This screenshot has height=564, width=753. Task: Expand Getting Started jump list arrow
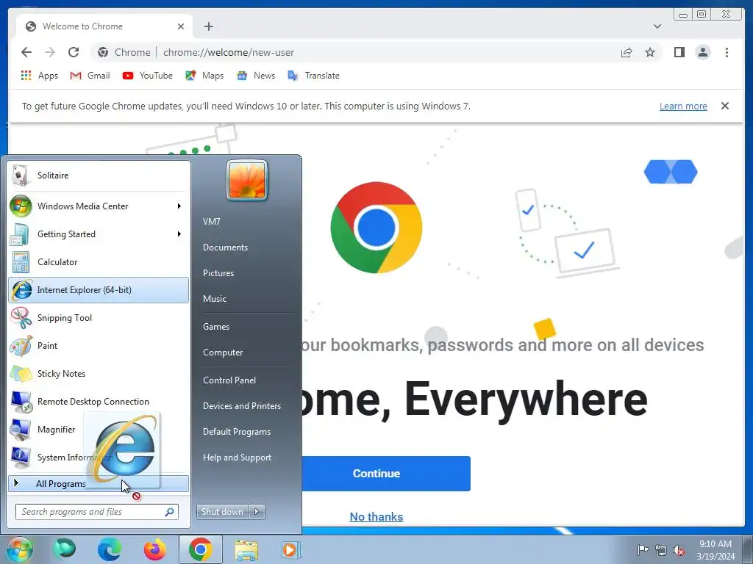(179, 234)
